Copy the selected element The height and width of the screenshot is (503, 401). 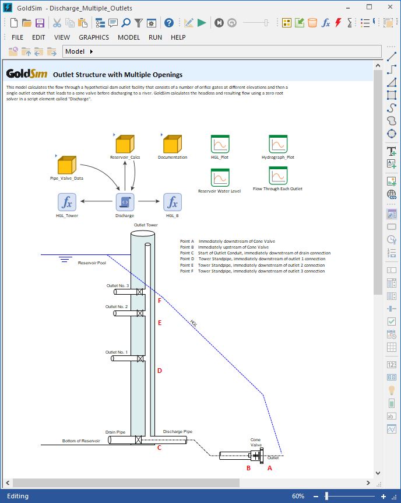point(69,23)
